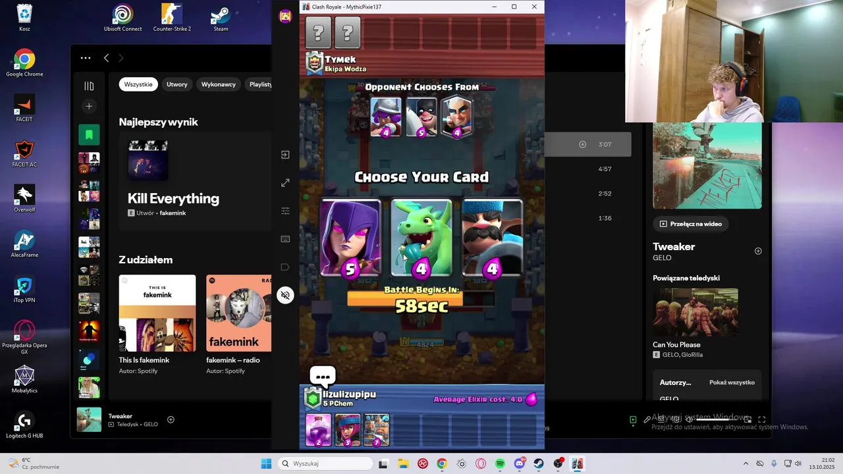Viewport: 843px width, 474px height.
Task: Go back in Spotify navigation
Action: click(106, 58)
